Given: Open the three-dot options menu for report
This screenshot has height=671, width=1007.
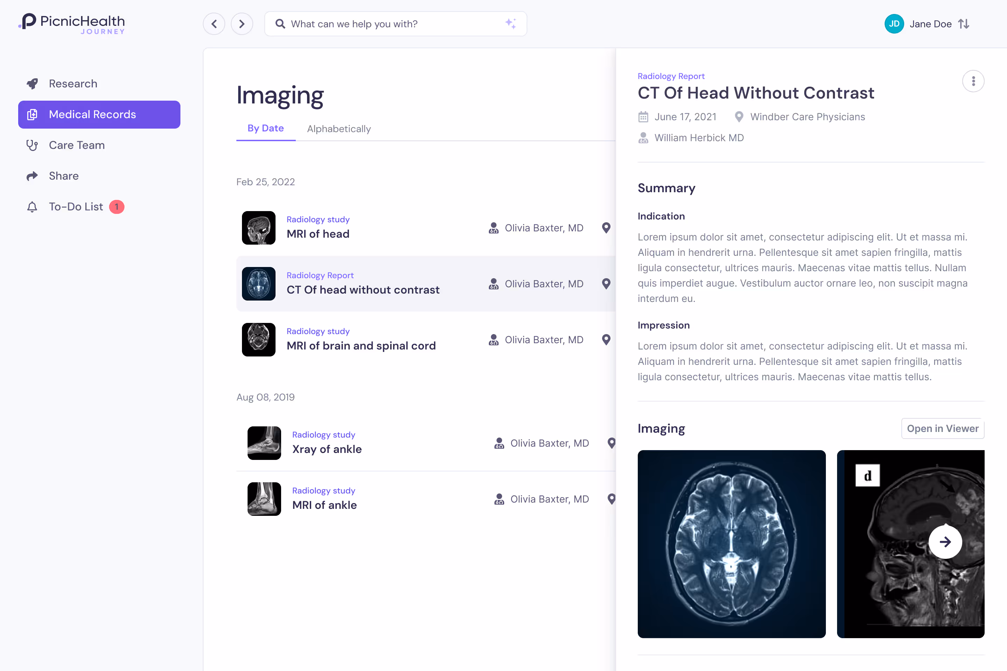Looking at the screenshot, I should coord(973,81).
